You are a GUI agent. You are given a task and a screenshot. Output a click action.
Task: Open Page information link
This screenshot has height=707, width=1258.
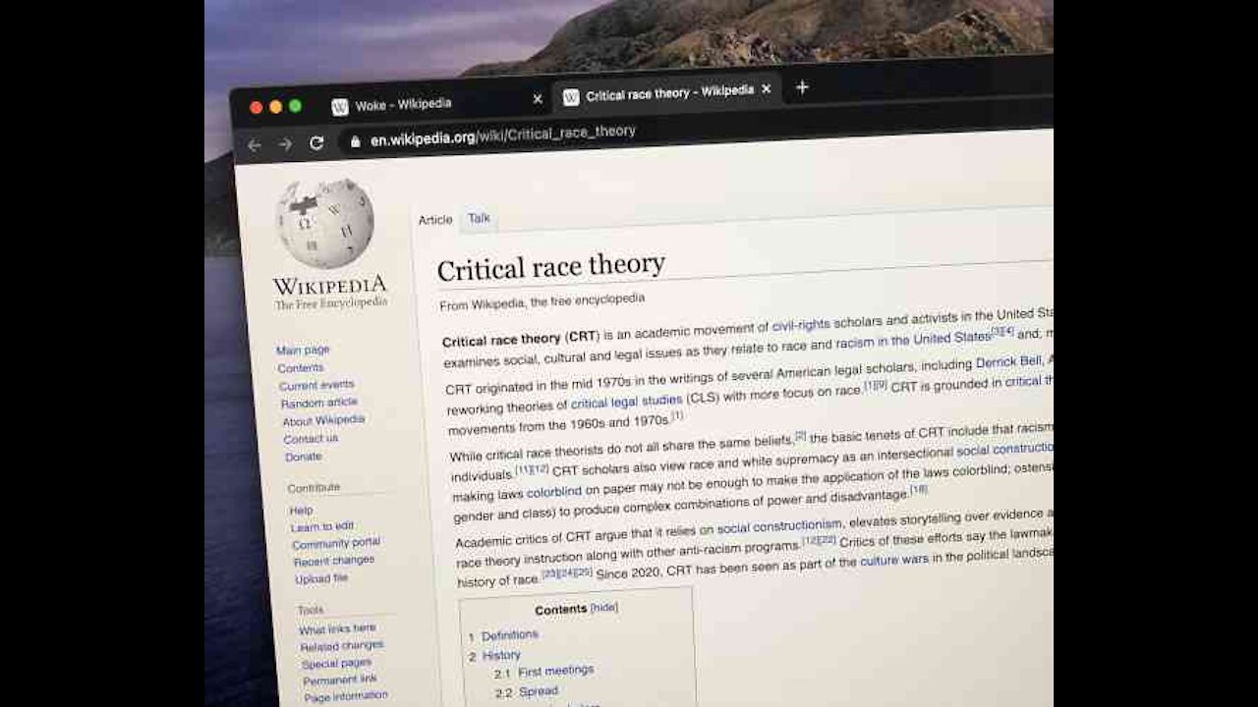[x=346, y=696]
